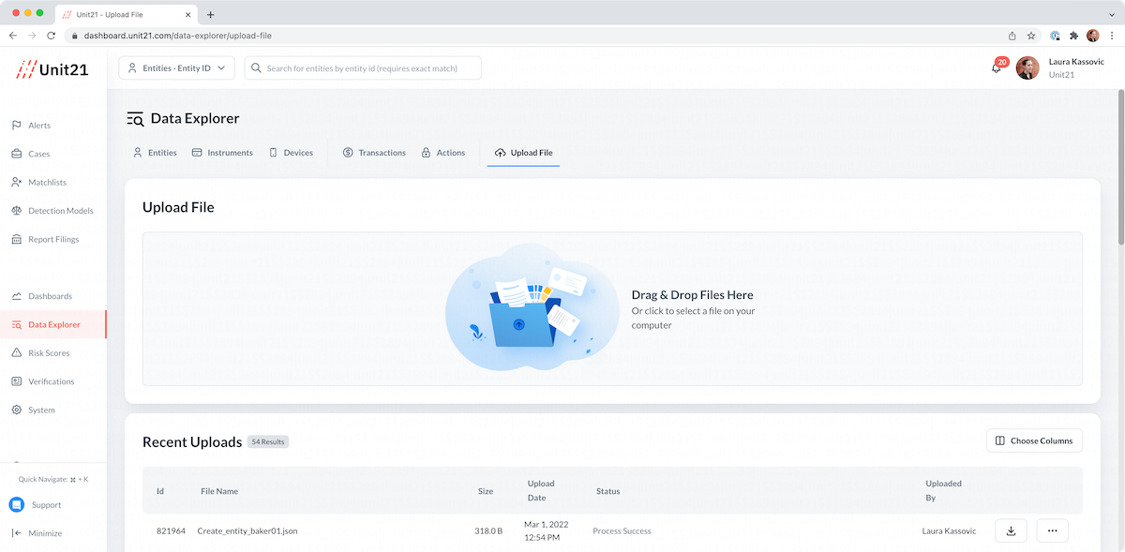Open the Entities - Entity ID dropdown
The image size is (1125, 552).
[x=176, y=68]
